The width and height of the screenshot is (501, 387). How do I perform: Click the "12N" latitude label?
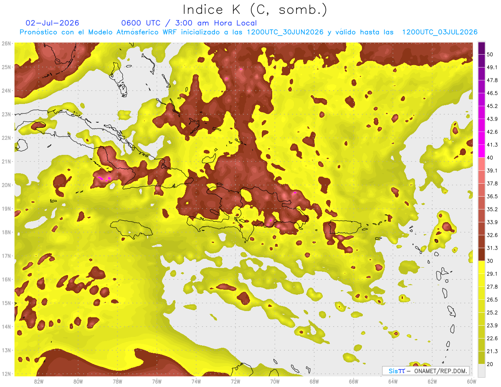[x=6, y=374]
